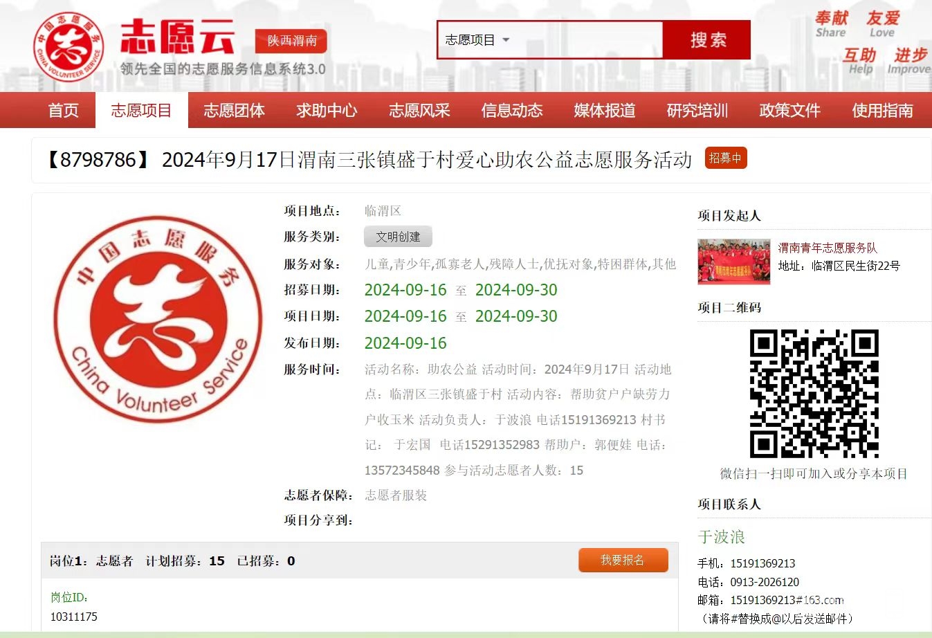Click the 服务对象 list of target groups
Image resolution: width=932 pixels, height=638 pixels.
[520, 264]
